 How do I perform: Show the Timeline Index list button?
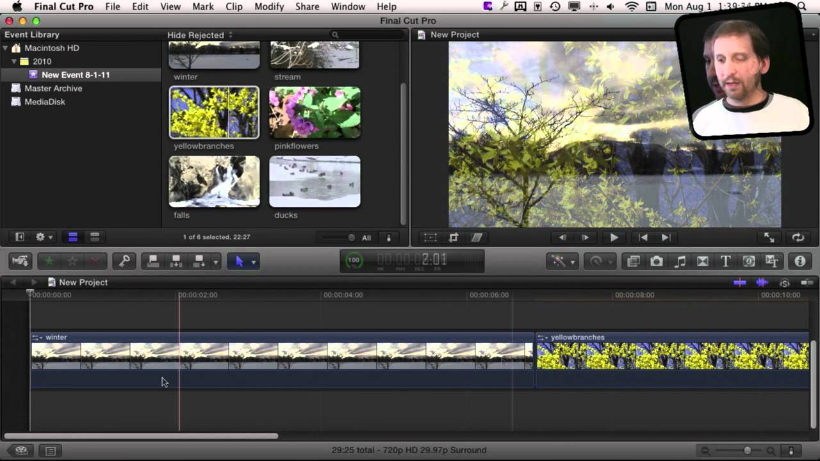pyautogui.click(x=51, y=451)
